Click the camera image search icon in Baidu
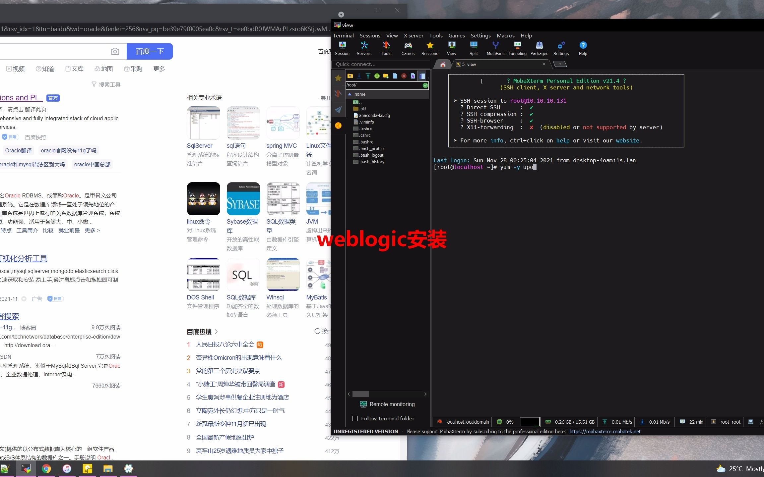 pyautogui.click(x=115, y=51)
